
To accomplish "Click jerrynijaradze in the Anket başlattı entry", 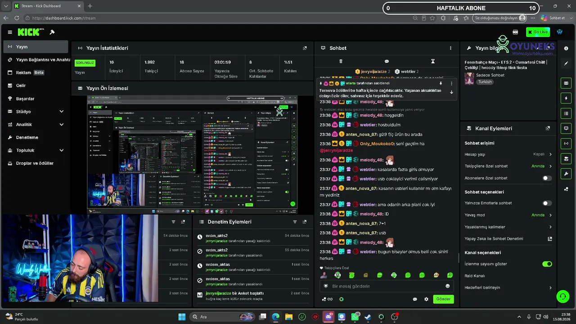I will (x=218, y=293).
